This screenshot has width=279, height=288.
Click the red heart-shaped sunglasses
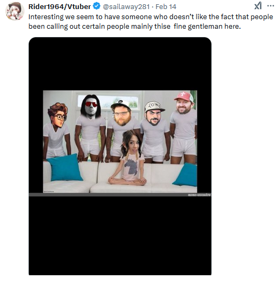tap(91, 104)
